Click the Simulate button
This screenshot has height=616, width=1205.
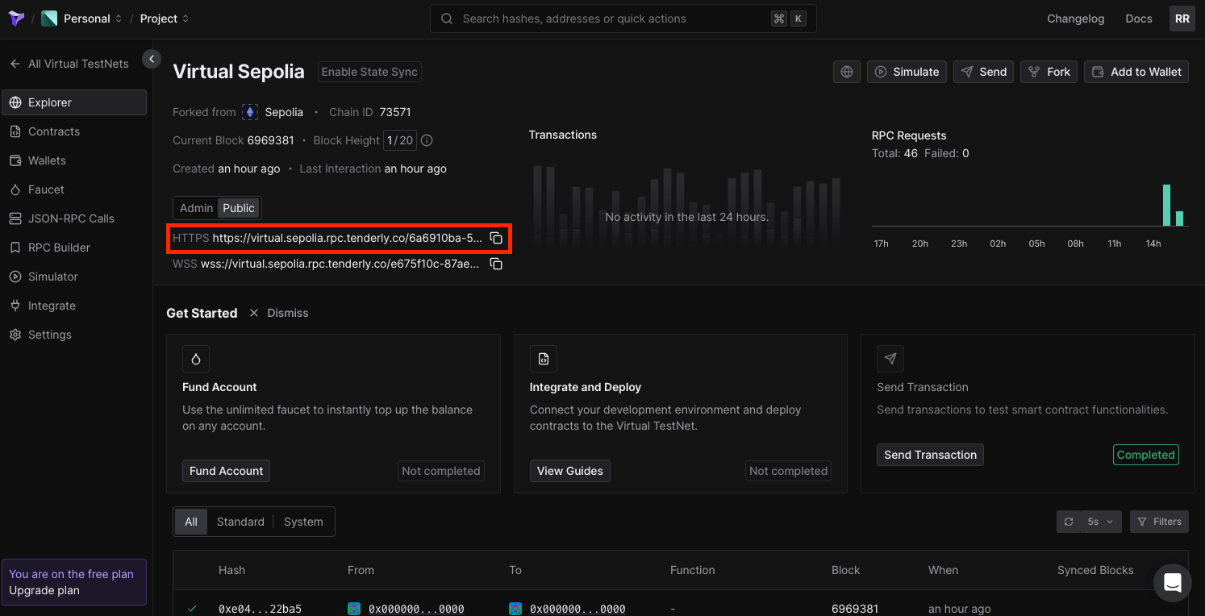click(x=907, y=72)
